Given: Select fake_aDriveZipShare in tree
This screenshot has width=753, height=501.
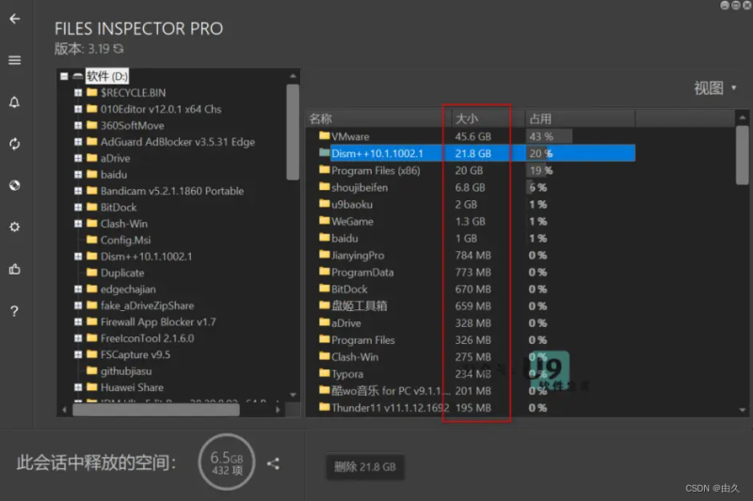Looking at the screenshot, I should tap(147, 305).
